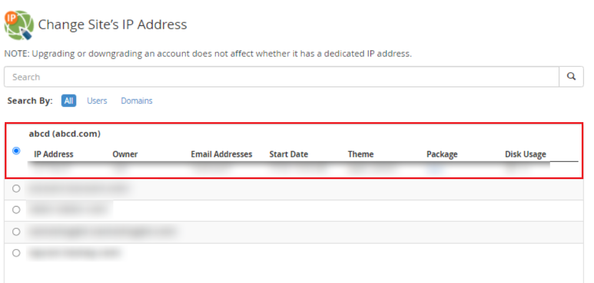This screenshot has height=283, width=594.
Task: Click the Theme column header
Action: [x=361, y=154]
